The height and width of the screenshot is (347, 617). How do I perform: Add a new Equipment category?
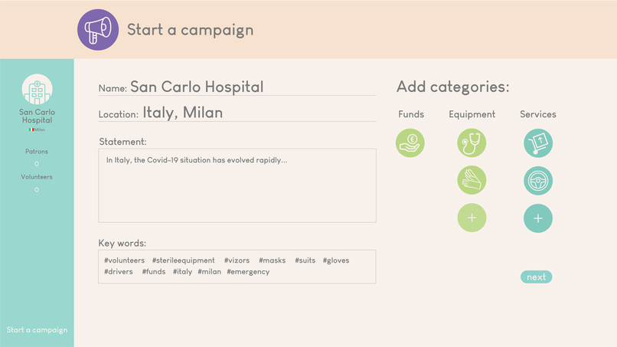[x=472, y=218]
